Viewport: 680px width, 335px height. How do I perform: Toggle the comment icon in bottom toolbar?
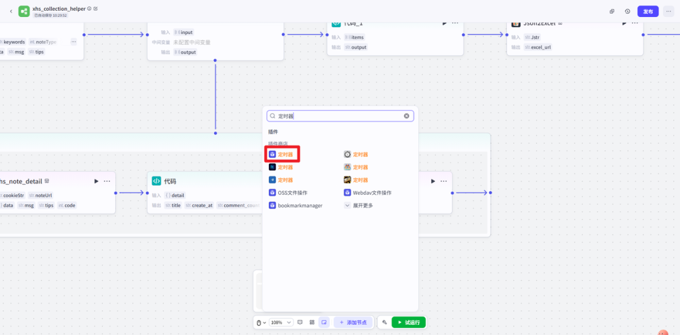coord(300,322)
